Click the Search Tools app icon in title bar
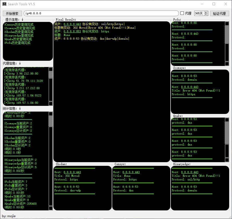 tap(4, 4)
